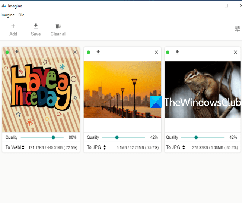Open the File menu
The width and height of the screenshot is (242, 203).
[21, 15]
